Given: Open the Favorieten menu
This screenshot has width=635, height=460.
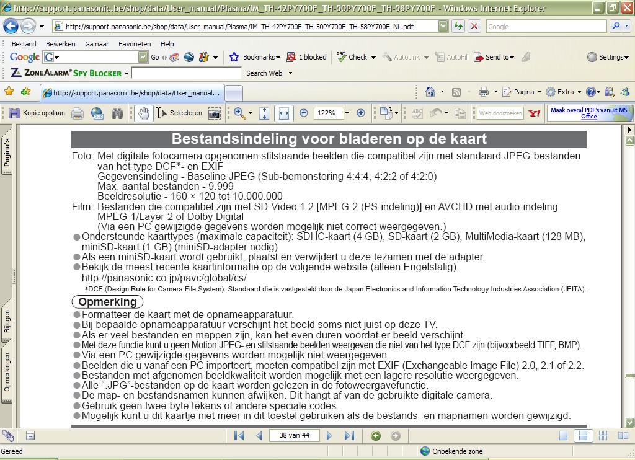Looking at the screenshot, I should (x=135, y=44).
